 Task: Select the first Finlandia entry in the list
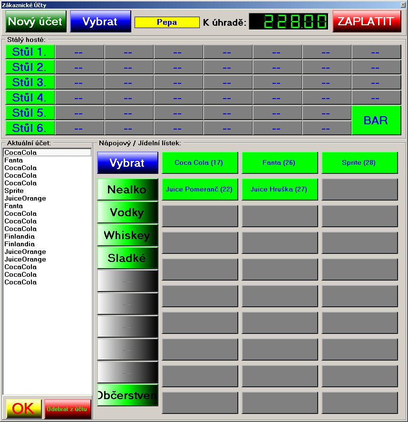pos(47,236)
